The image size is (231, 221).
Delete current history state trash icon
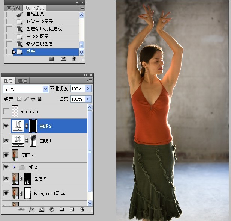74,59
